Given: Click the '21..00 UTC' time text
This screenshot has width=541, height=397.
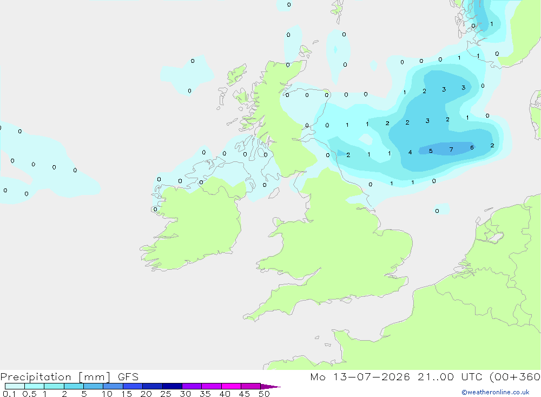Looking at the screenshot, I should coord(450,376).
